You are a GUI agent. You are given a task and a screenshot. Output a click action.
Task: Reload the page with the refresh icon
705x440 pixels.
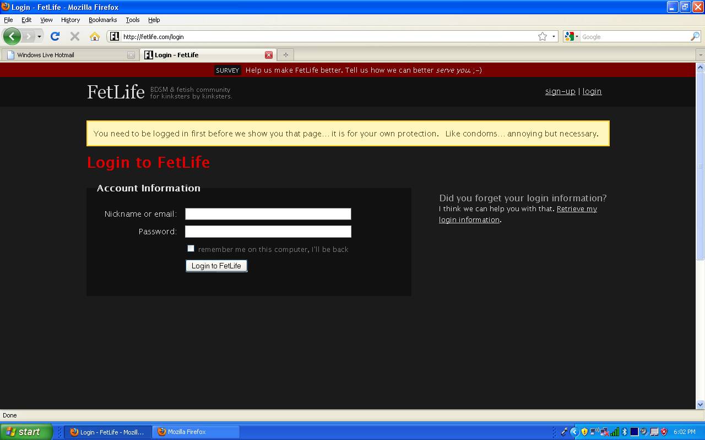tap(55, 36)
